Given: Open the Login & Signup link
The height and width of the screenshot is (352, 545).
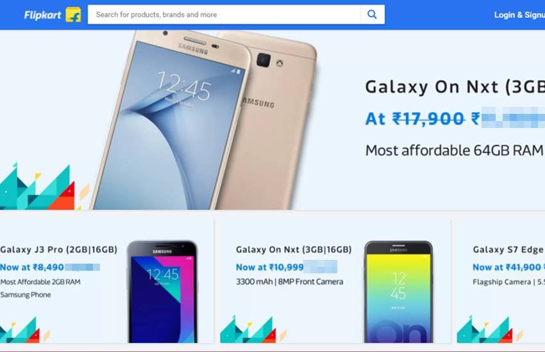Looking at the screenshot, I should pyautogui.click(x=519, y=15).
